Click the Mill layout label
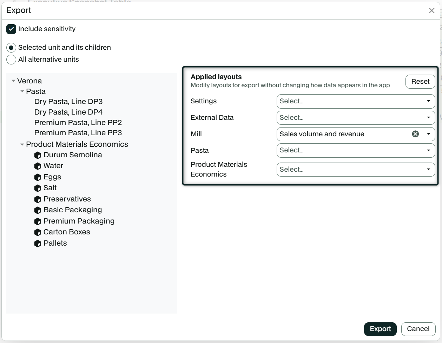 [196, 134]
